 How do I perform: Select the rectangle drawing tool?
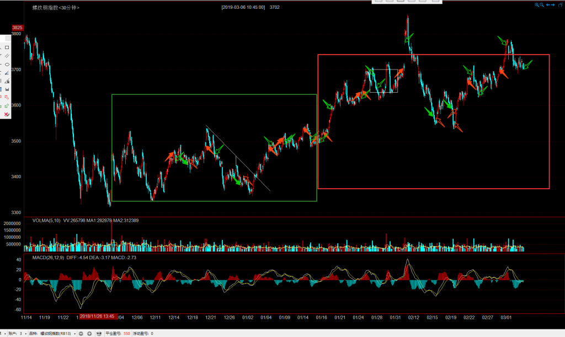pyautogui.click(x=7, y=47)
